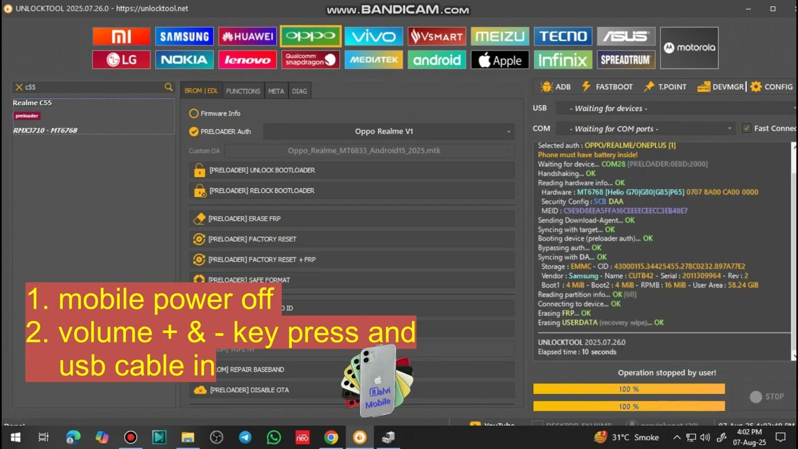Select the Vivo brand tile

pyautogui.click(x=373, y=37)
